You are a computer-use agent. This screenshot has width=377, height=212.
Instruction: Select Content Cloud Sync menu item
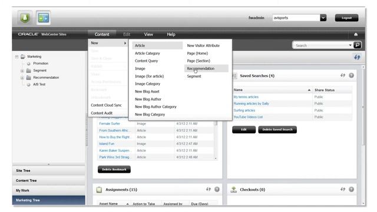coord(106,105)
